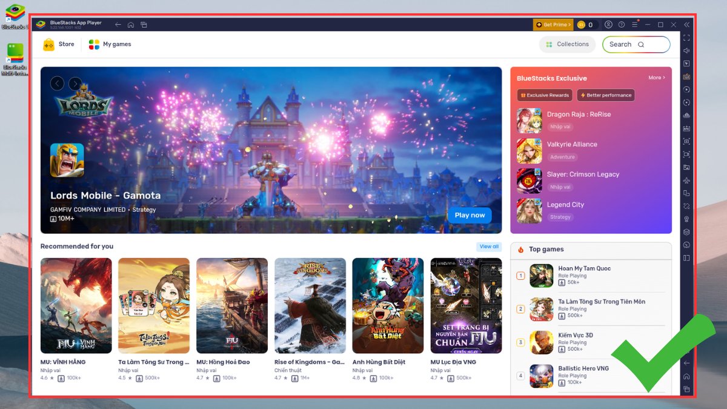The image size is (727, 409).
Task: Open the coin balance counter in title bar
Action: pyautogui.click(x=586, y=25)
